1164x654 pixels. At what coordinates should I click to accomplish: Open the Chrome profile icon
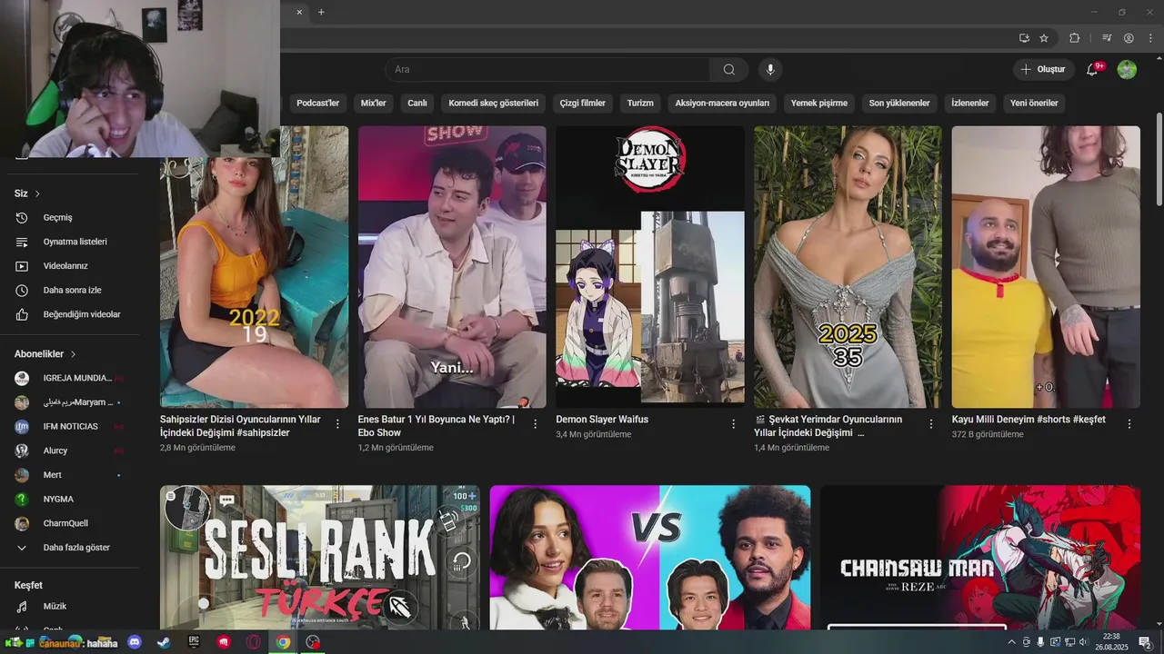click(x=1129, y=38)
